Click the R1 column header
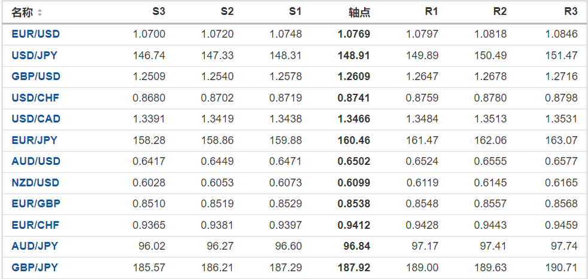The height and width of the screenshot is (279, 588). coord(432,11)
